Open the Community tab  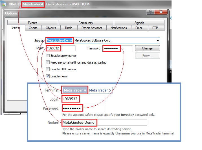pyautogui.click(x=86, y=23)
